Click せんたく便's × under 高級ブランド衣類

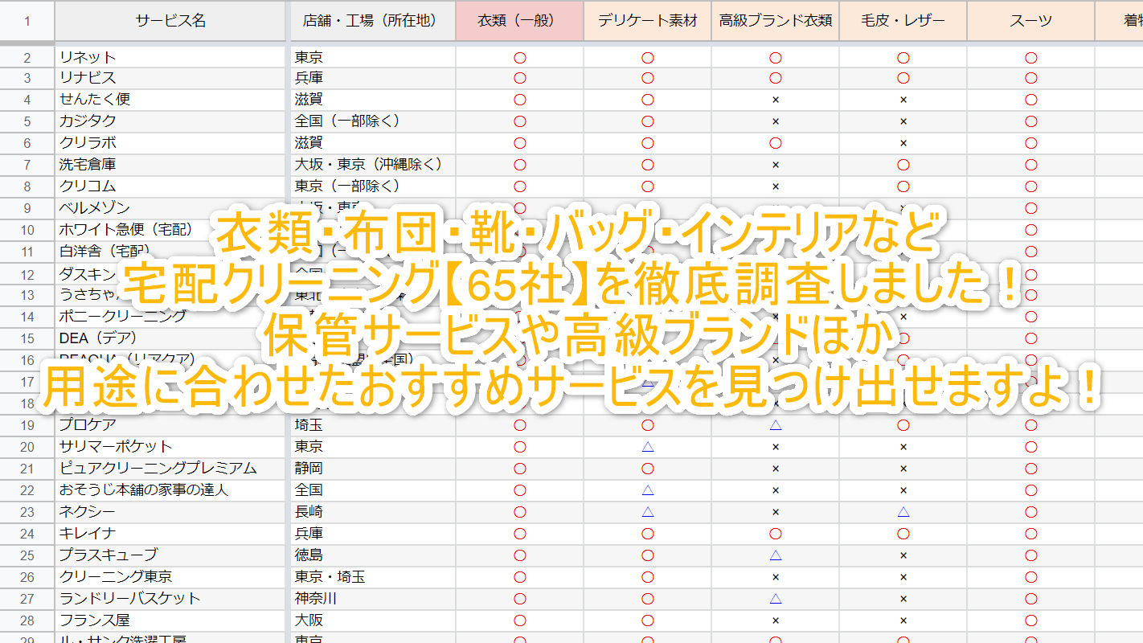pos(776,100)
